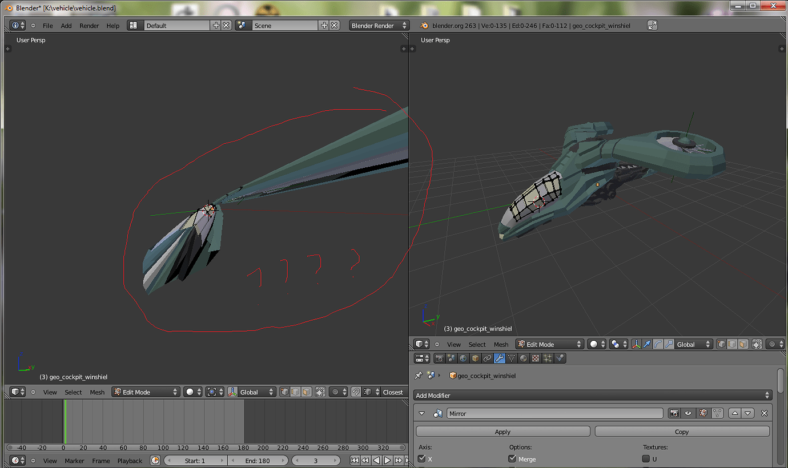Toggle the Mirror Textures U checkbox

click(x=646, y=458)
